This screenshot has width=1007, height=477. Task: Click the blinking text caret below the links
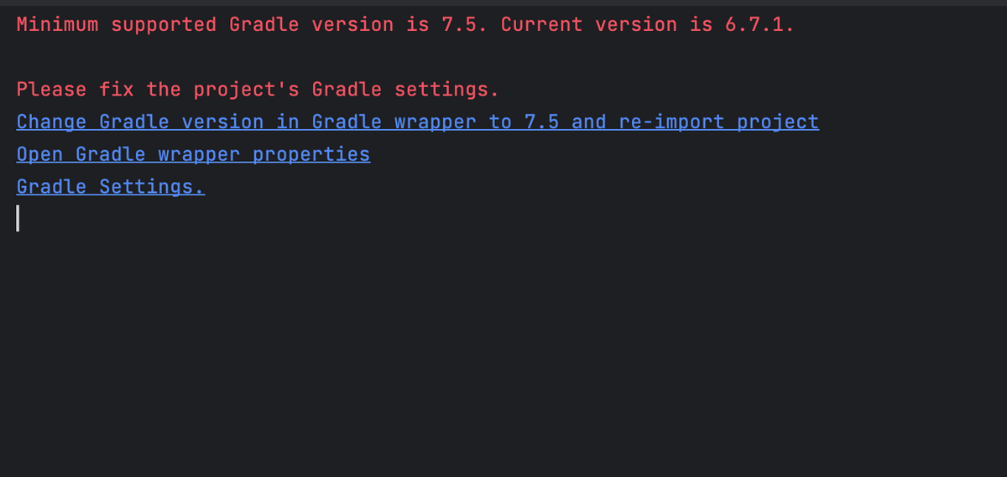18,219
